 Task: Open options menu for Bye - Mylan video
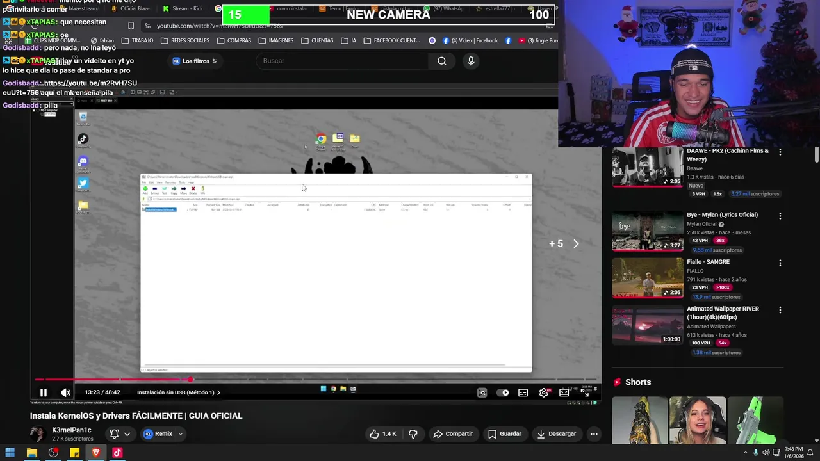[x=780, y=216]
